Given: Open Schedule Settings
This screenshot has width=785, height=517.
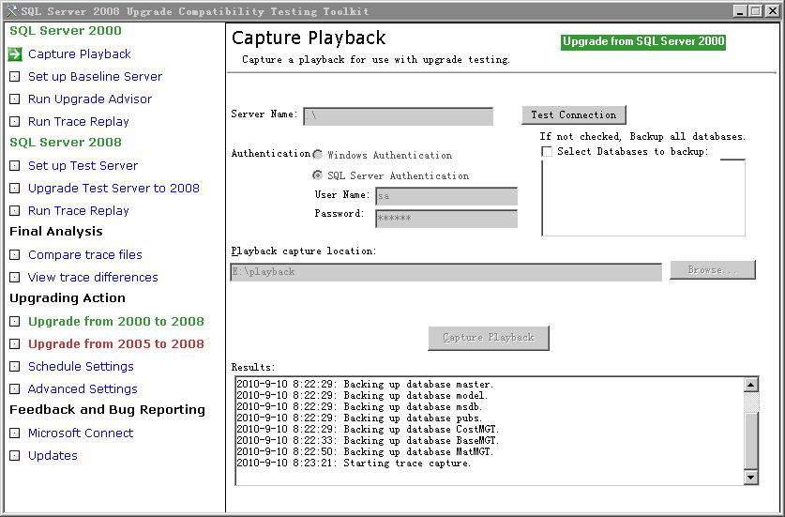Looking at the screenshot, I should [x=81, y=367].
